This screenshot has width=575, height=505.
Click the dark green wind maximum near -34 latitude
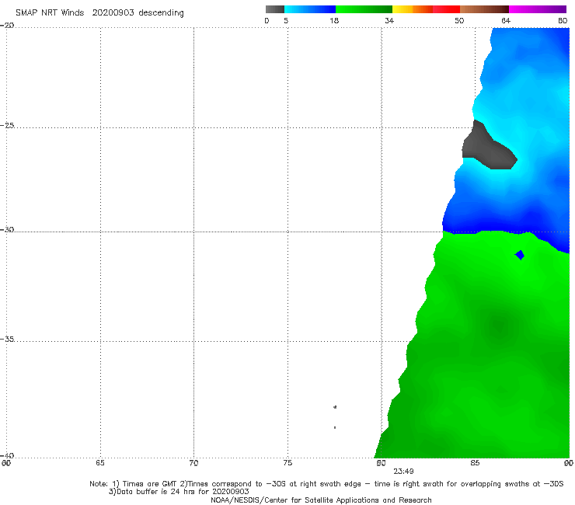[500, 326]
